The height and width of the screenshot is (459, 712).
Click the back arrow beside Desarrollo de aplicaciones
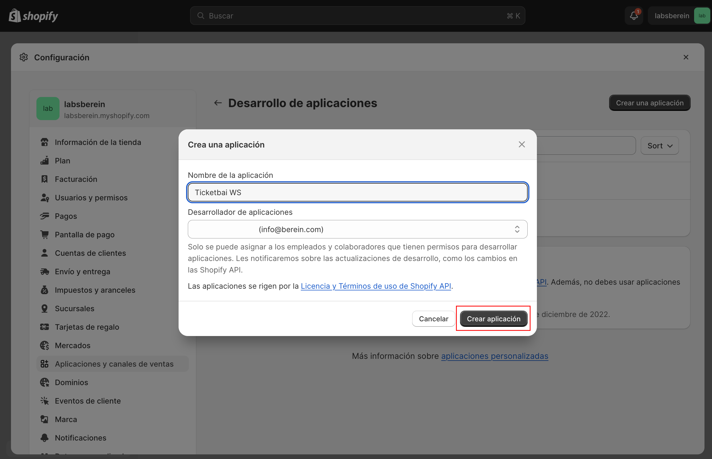(x=218, y=103)
